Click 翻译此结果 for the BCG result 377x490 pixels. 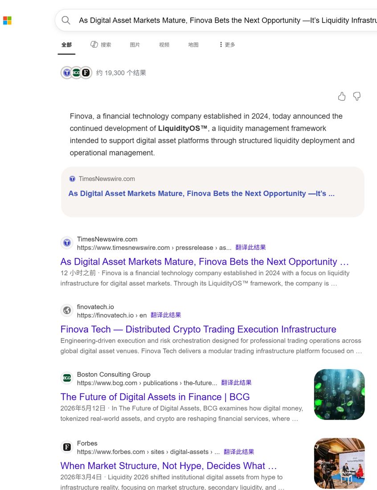tap(236, 383)
